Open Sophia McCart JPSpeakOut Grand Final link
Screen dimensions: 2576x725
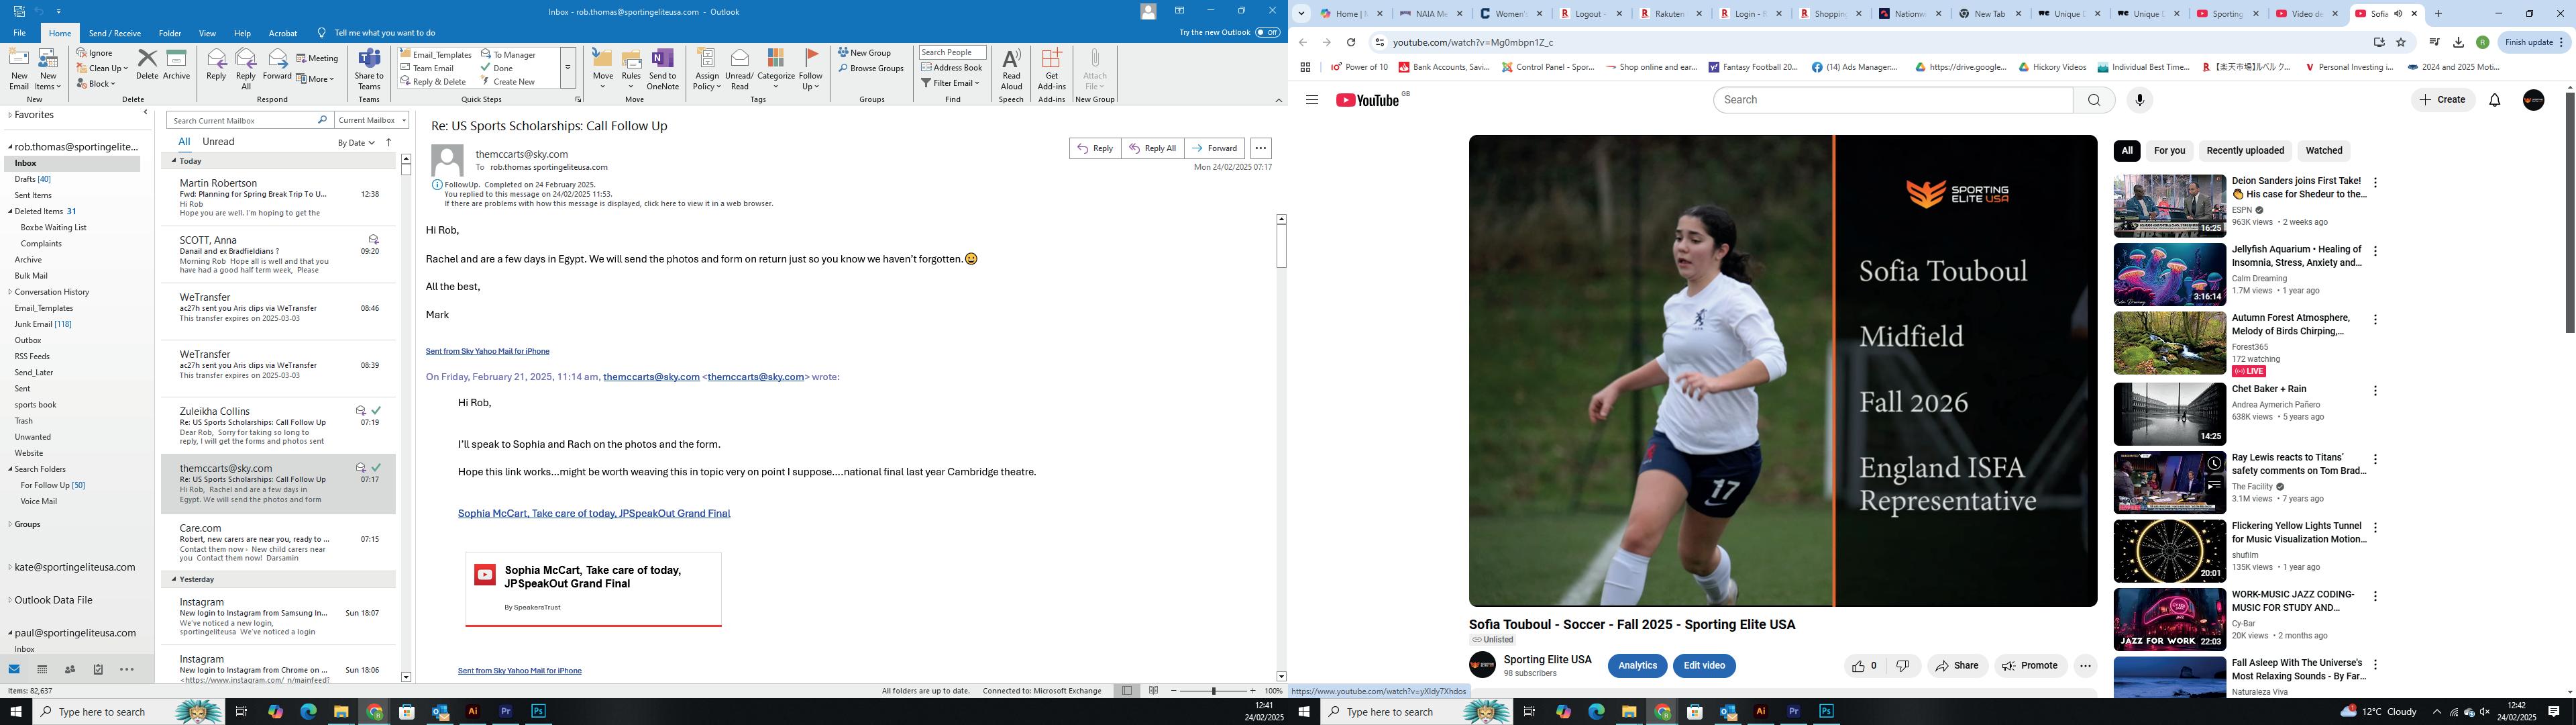coord(593,514)
